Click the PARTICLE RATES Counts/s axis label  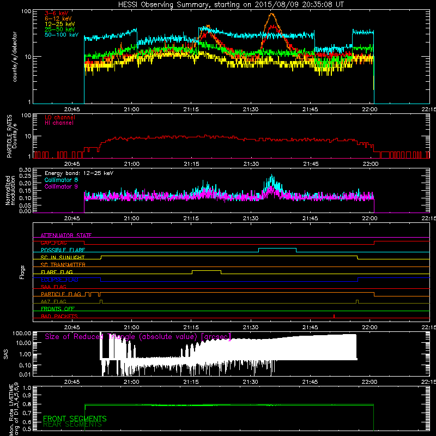(x=11, y=136)
